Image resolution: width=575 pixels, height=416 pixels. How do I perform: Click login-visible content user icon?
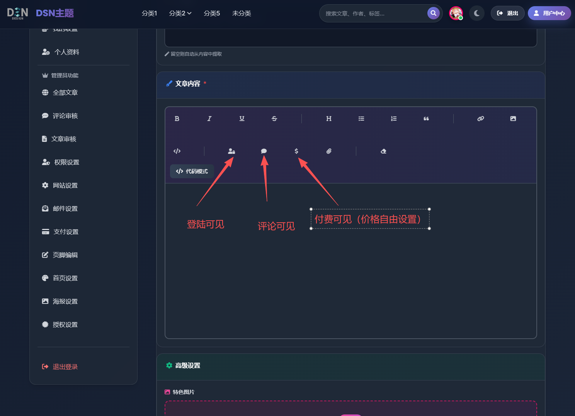point(231,151)
